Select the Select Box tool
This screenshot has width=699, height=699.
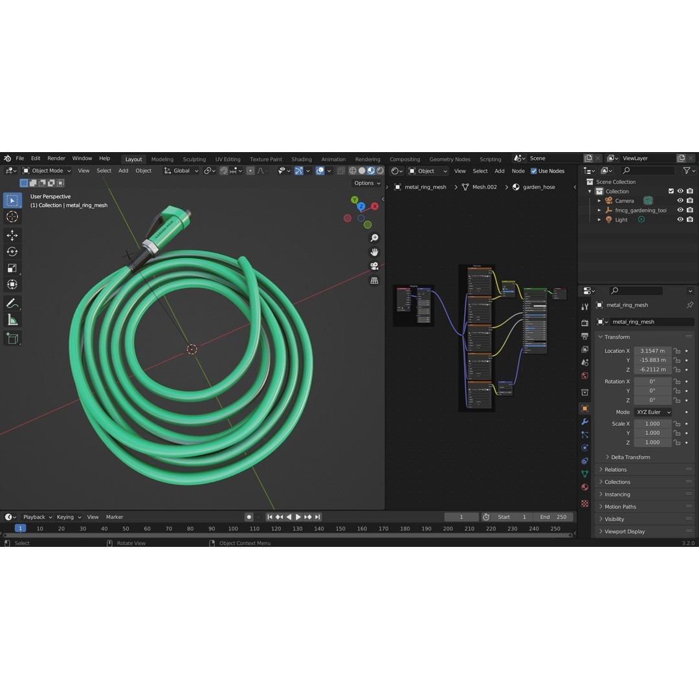click(12, 201)
